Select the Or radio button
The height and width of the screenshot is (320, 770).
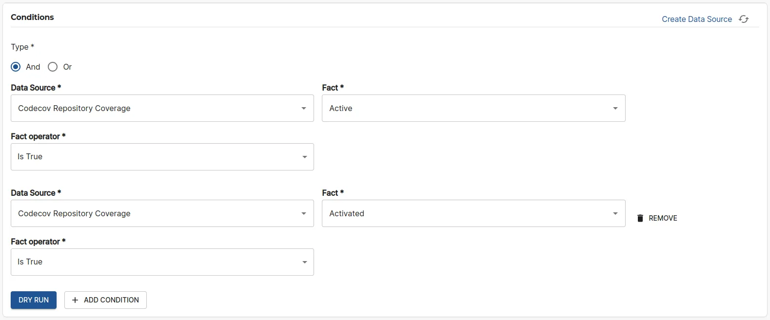point(52,67)
